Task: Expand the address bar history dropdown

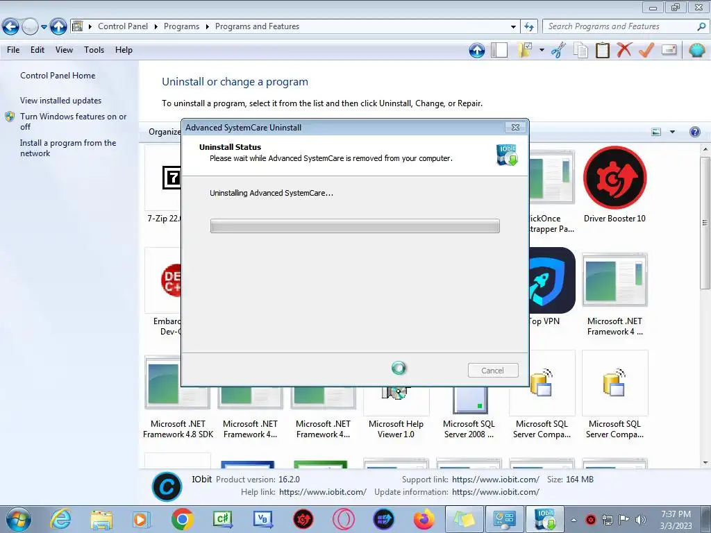Action: click(513, 27)
